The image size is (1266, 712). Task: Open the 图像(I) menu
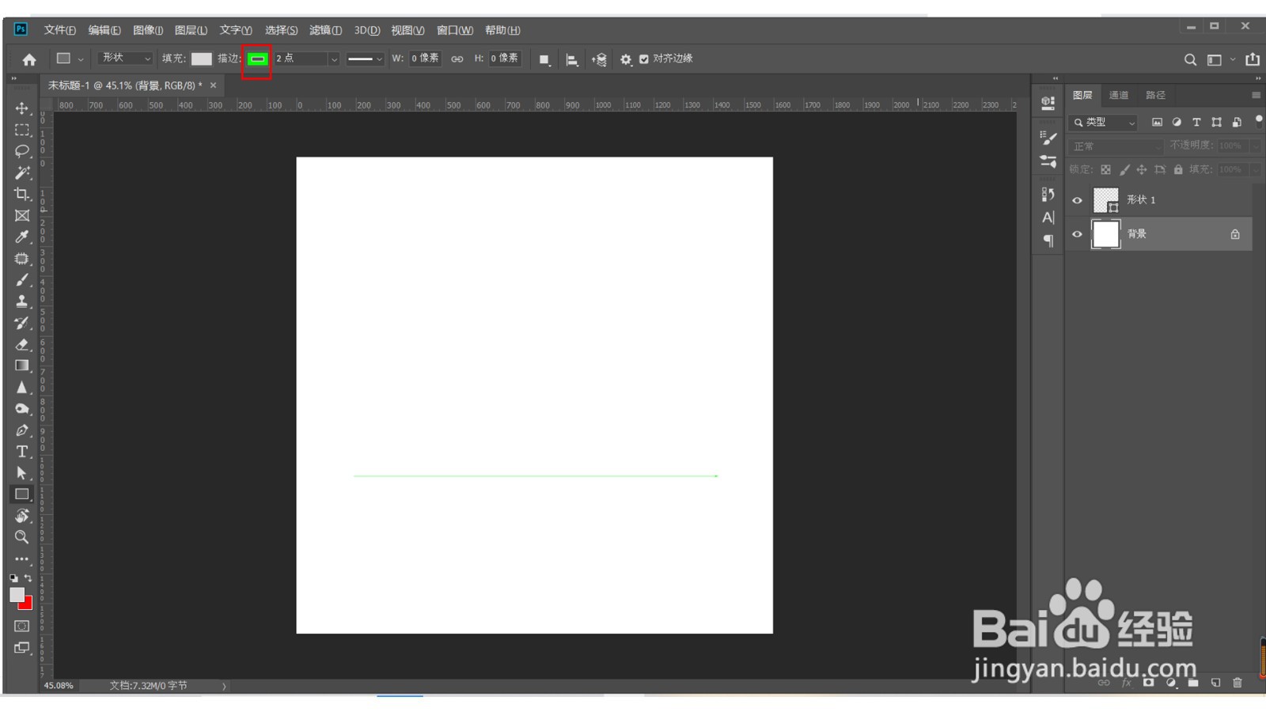click(148, 30)
